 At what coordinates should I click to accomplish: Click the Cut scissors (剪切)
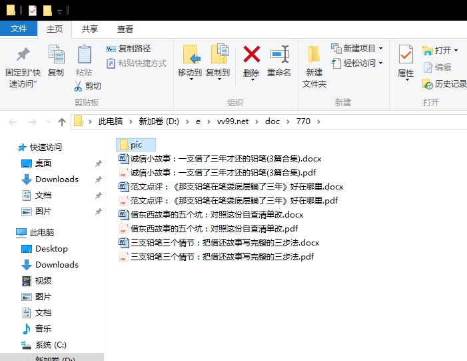pyautogui.click(x=87, y=86)
